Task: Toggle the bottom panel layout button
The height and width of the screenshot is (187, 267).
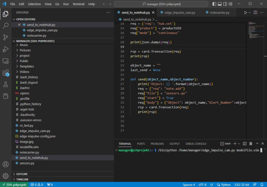Action: [220, 4]
